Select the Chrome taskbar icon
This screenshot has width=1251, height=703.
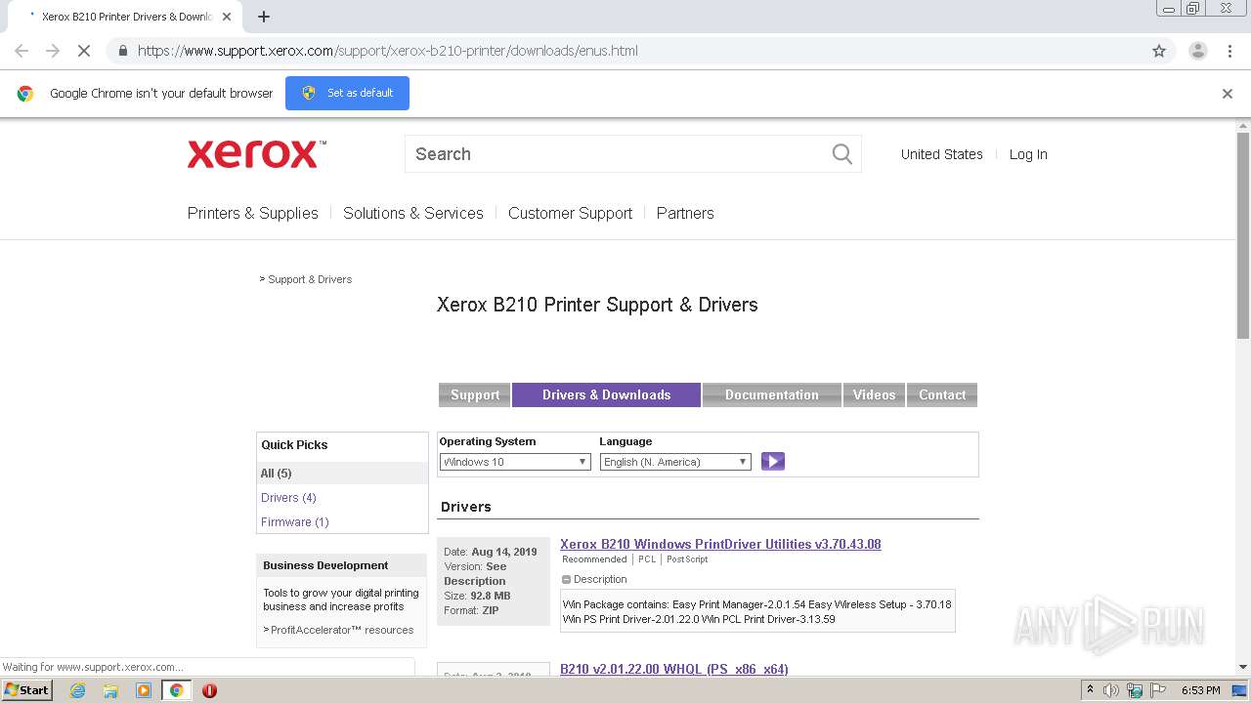176,690
